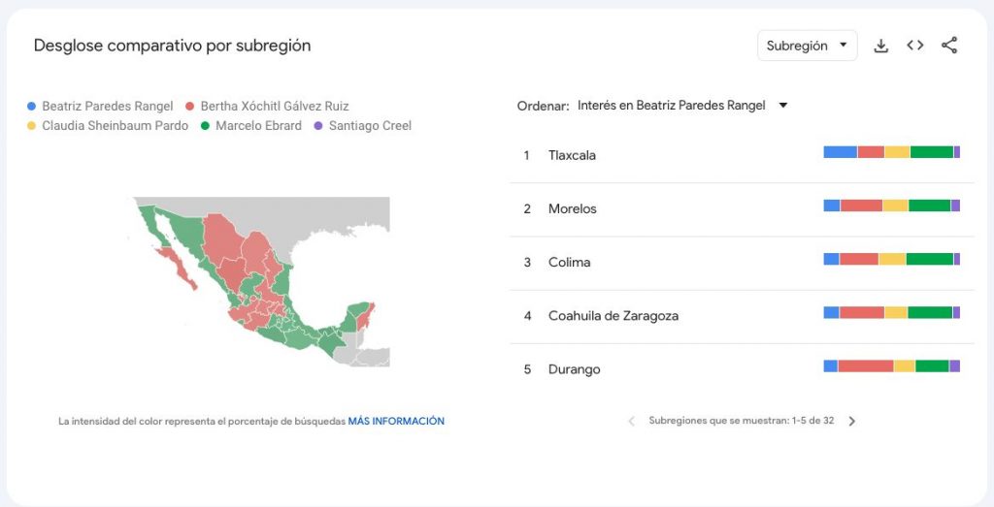Click the Ordenar dropdown arrow
Image resolution: width=994 pixels, height=507 pixels.
783,106
